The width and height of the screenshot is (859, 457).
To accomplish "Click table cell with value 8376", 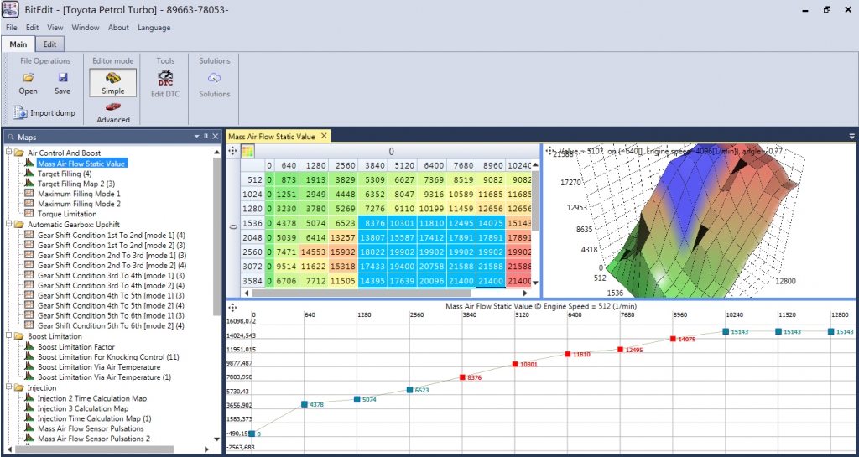I will [x=372, y=223].
